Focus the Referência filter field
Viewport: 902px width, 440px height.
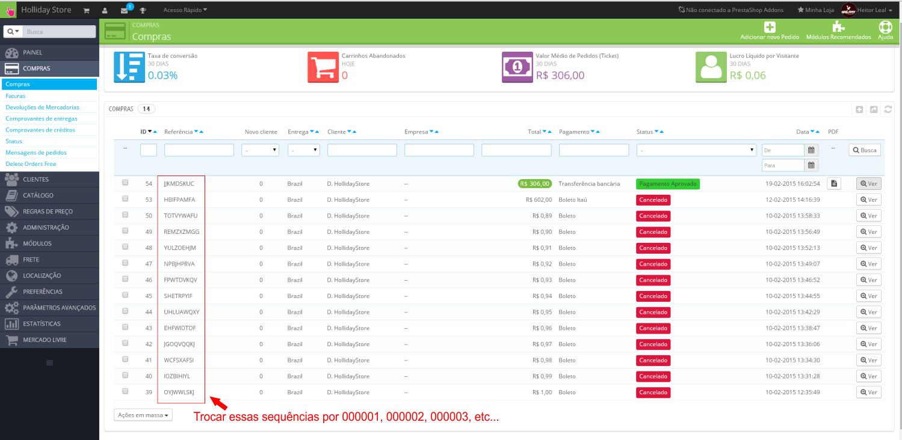click(199, 150)
